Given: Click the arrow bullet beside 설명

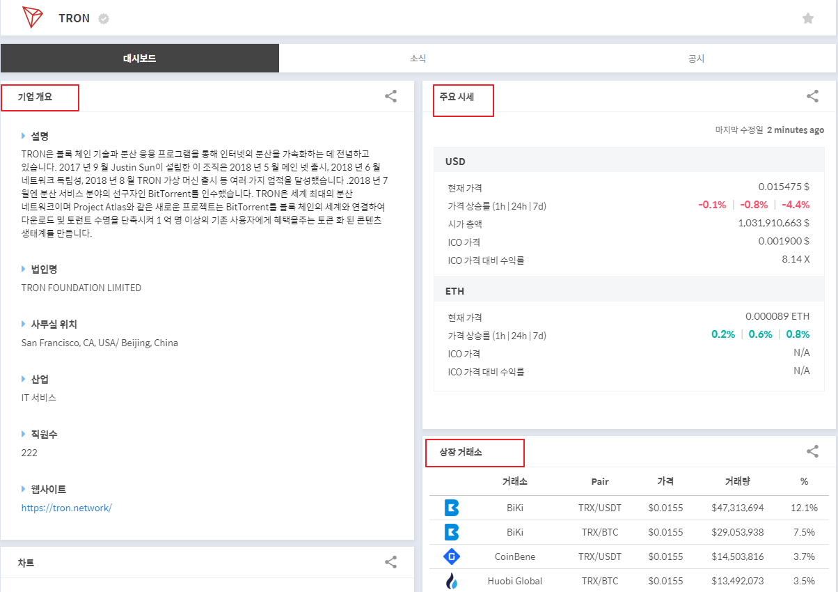Looking at the screenshot, I should pyautogui.click(x=24, y=136).
